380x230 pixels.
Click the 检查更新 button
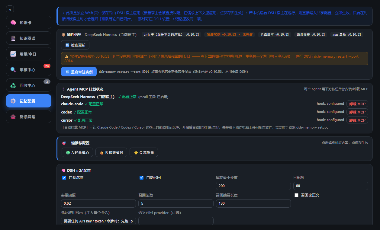75,45
